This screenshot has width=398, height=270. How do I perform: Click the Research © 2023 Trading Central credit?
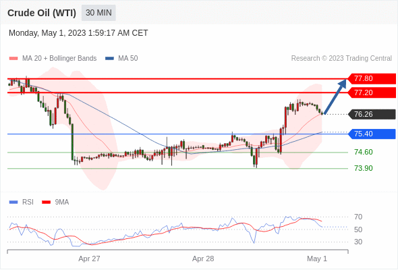point(341,59)
